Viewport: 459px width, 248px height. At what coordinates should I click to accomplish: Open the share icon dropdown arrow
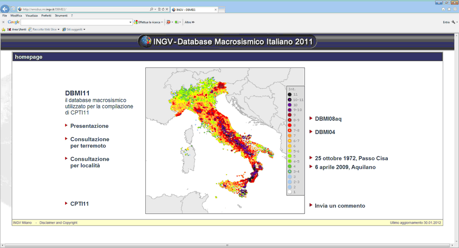pyautogui.click(x=172, y=22)
